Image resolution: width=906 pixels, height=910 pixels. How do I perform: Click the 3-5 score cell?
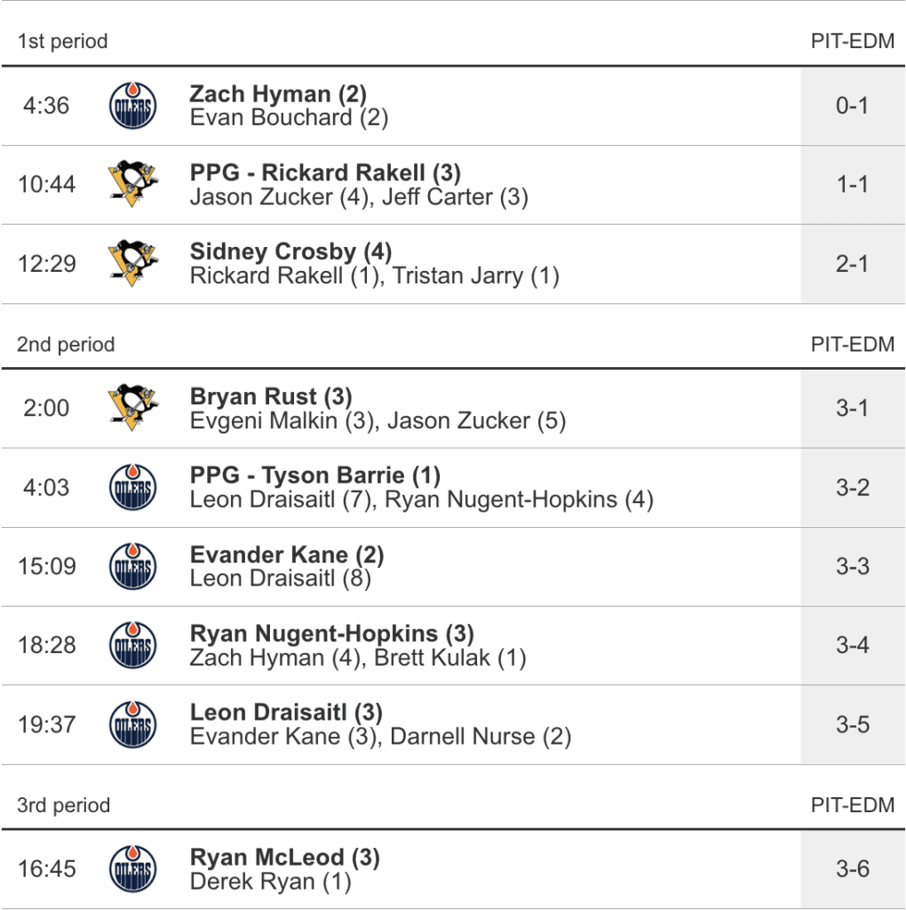pyautogui.click(x=852, y=725)
